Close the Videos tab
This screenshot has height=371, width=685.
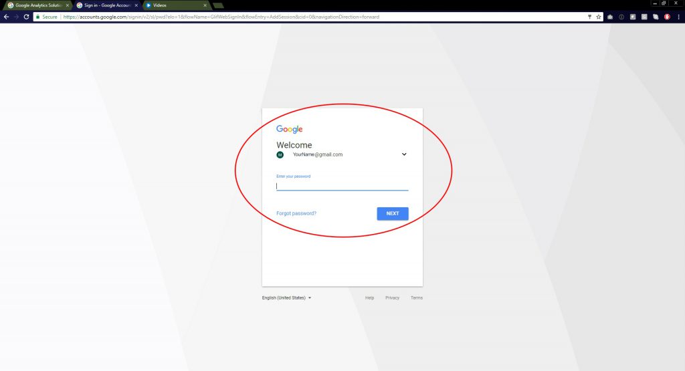205,5
